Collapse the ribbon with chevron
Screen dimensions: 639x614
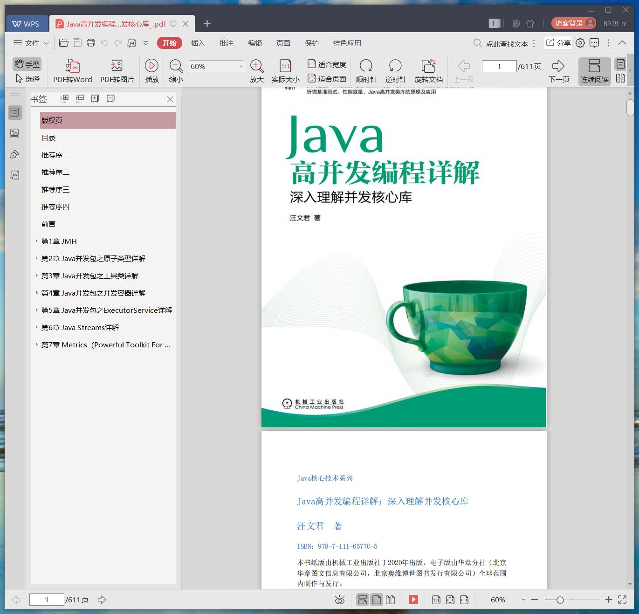tap(622, 43)
